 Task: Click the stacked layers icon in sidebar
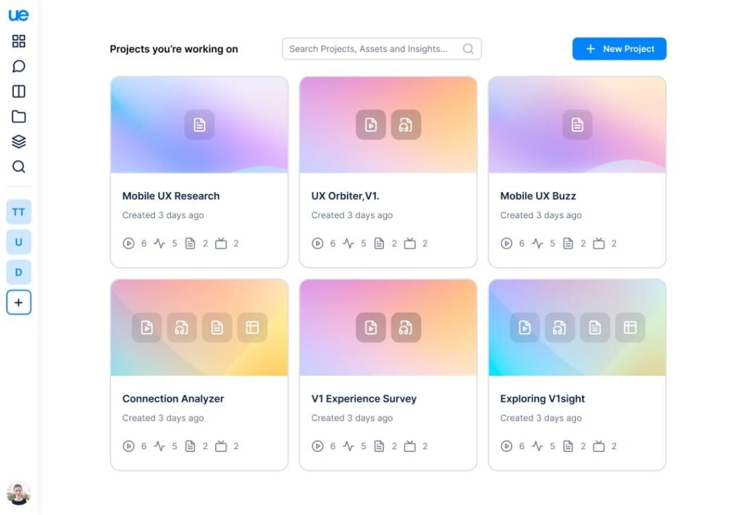pos(19,142)
